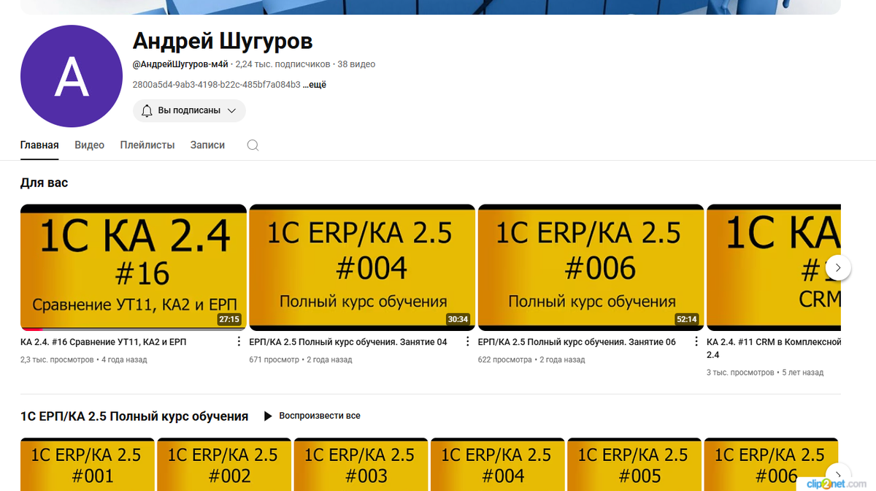
Task: Click '671 просмотр • 2 года назад' text
Action: click(301, 359)
